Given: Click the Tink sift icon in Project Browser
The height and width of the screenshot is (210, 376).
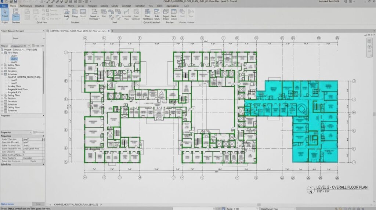Looking at the screenshot, I should (x=33, y=46).
